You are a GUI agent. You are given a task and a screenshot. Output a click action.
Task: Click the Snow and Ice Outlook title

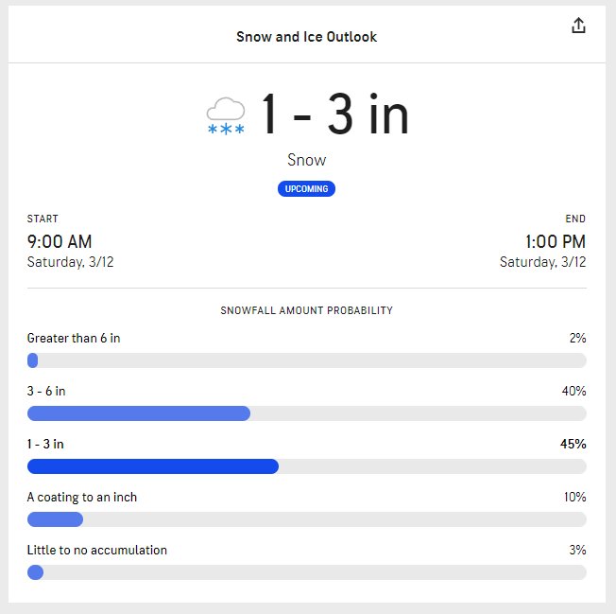(x=306, y=37)
